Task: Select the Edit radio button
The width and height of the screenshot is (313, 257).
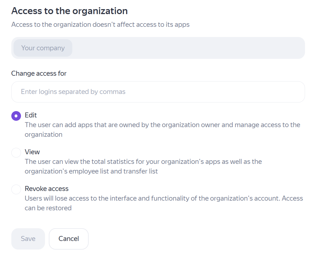Action: 16,116
